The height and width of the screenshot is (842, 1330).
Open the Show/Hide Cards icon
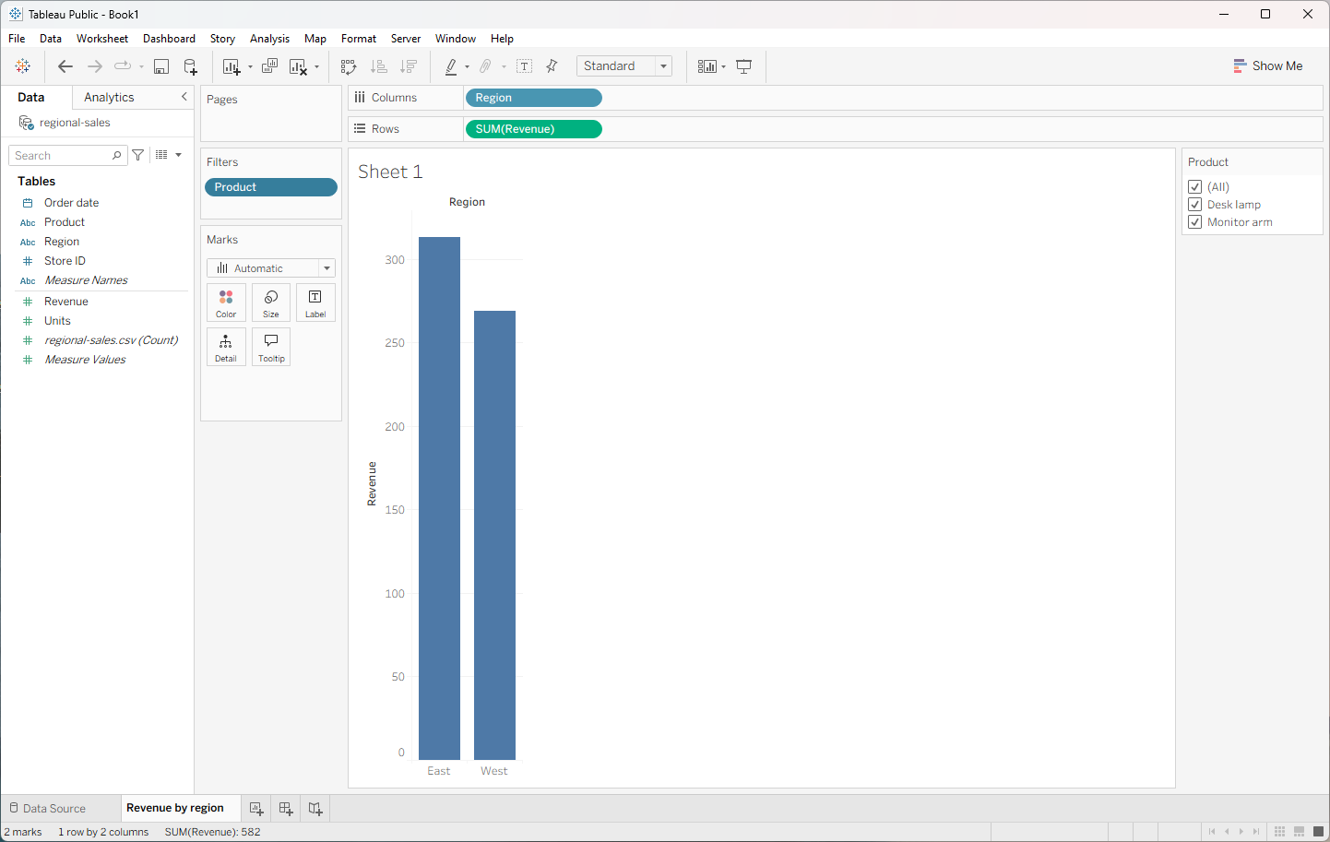click(707, 66)
